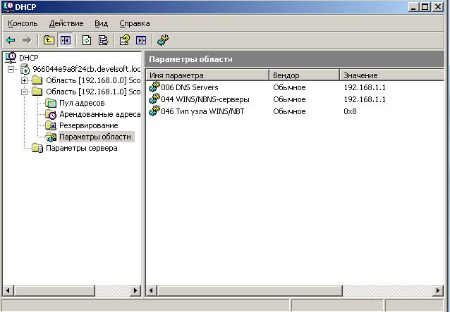Click Обычное vendor in DNS Servers row
Image resolution: width=450 pixels, height=312 pixels.
point(289,87)
